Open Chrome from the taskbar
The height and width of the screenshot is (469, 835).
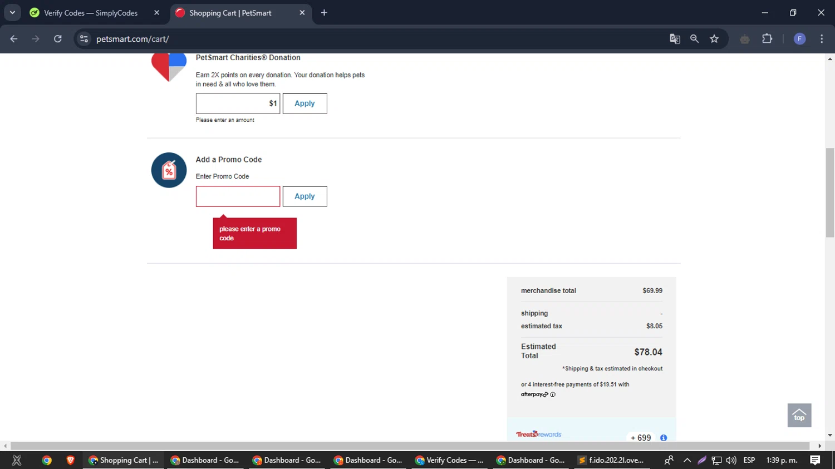click(x=47, y=460)
